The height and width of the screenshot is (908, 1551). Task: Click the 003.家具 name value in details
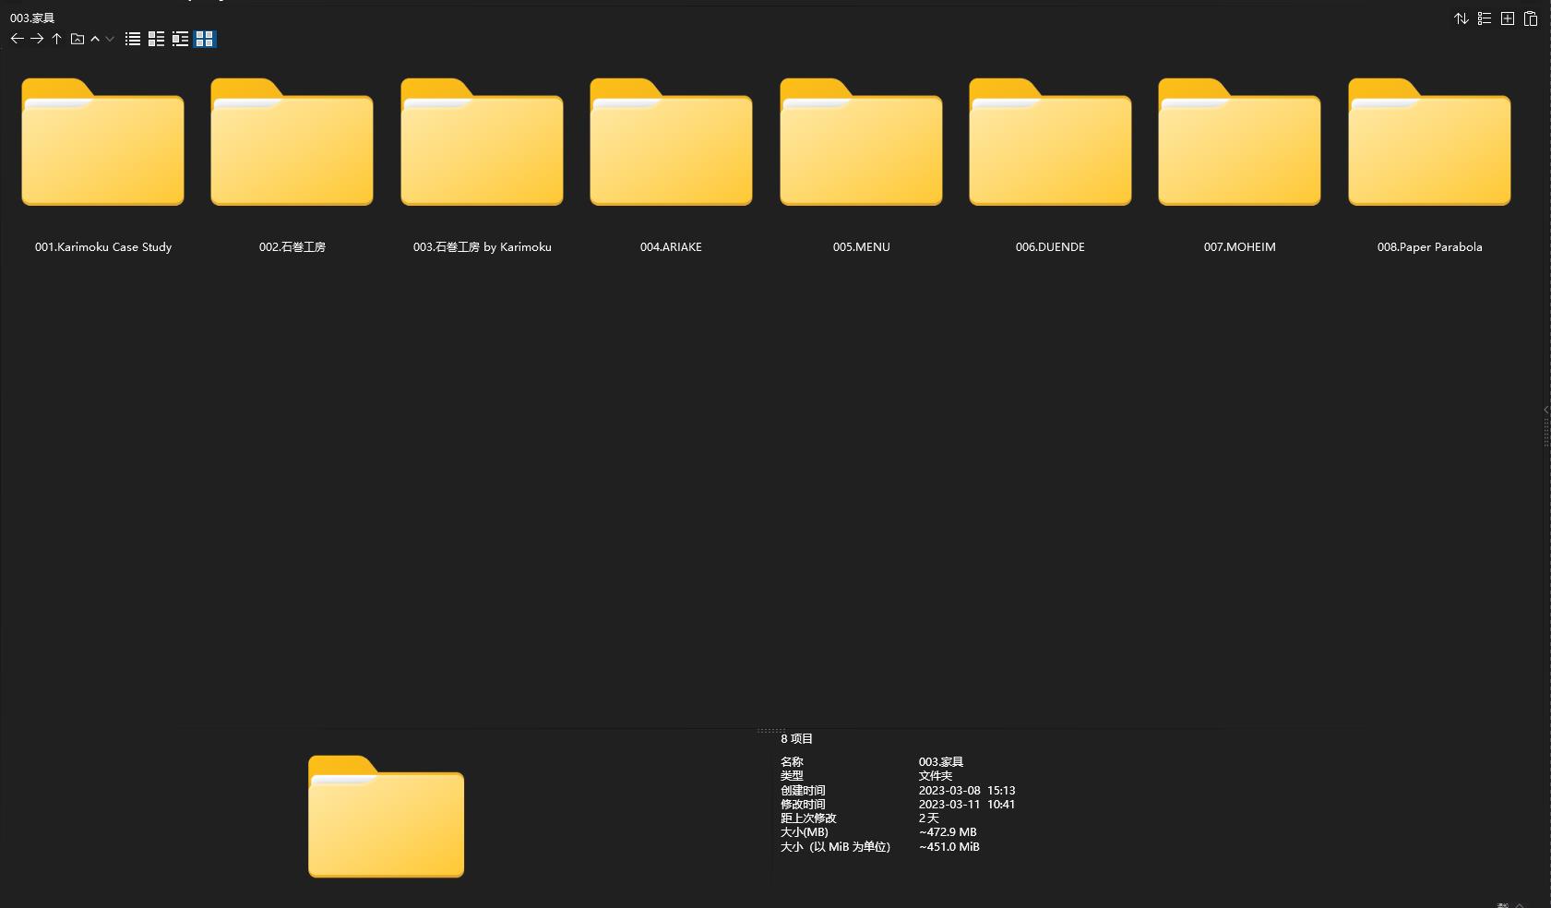941,762
